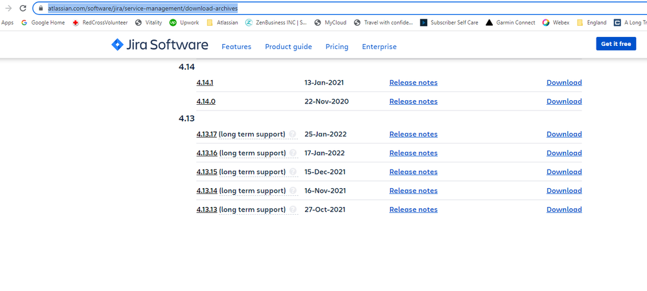Open the England bookmarks folder
The width and height of the screenshot is (647, 291).
tap(592, 23)
